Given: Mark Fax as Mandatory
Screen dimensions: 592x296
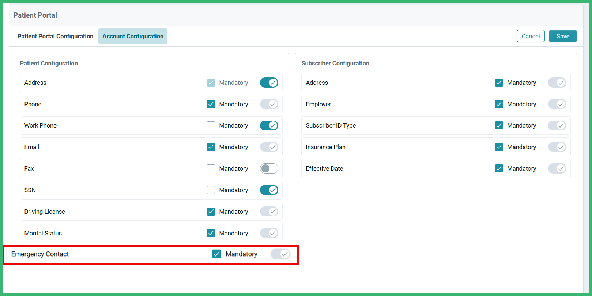Looking at the screenshot, I should 211,168.
